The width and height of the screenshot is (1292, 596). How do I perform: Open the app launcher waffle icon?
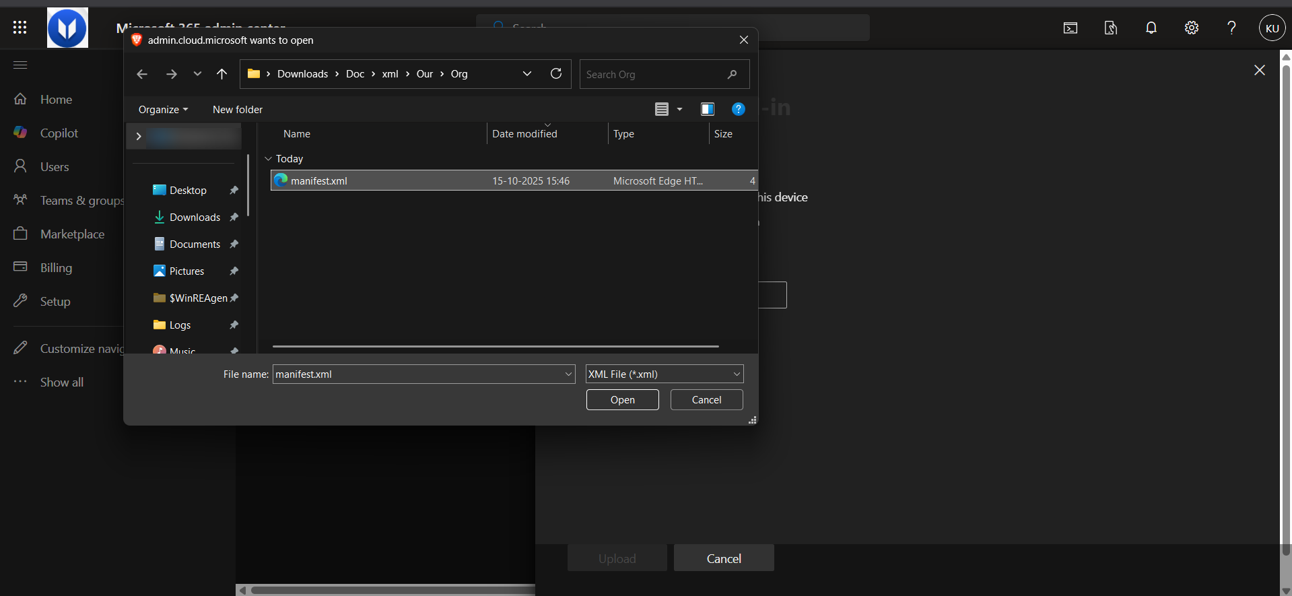20,27
